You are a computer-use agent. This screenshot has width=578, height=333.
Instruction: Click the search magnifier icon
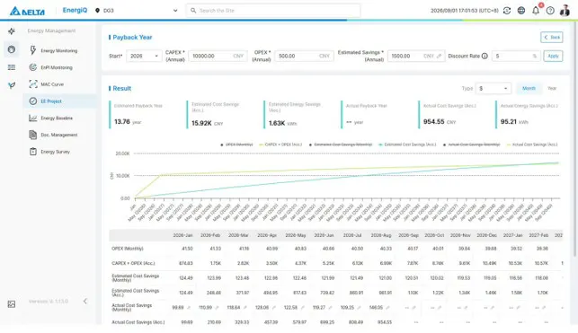pos(193,11)
